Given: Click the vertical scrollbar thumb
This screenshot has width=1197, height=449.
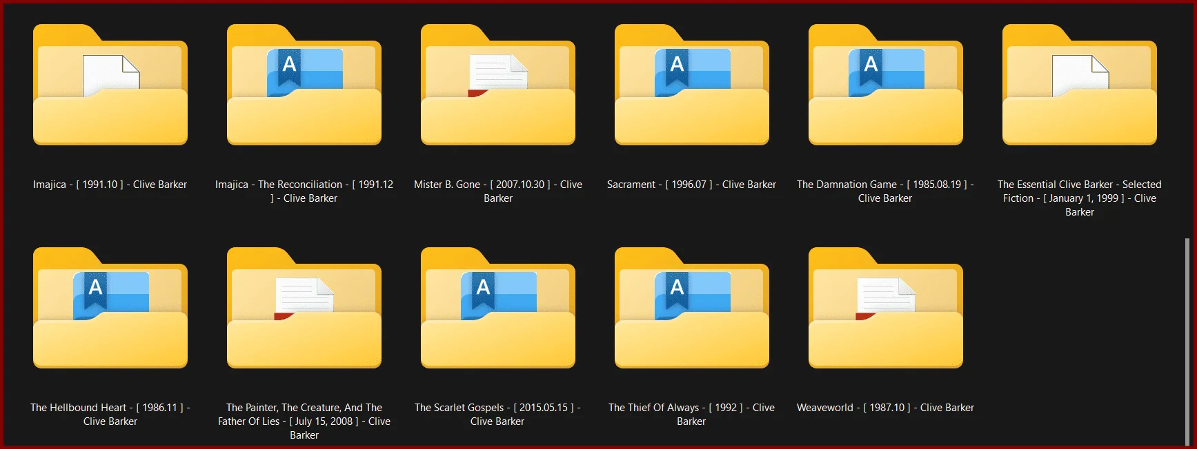Looking at the screenshot, I should point(1187,341).
